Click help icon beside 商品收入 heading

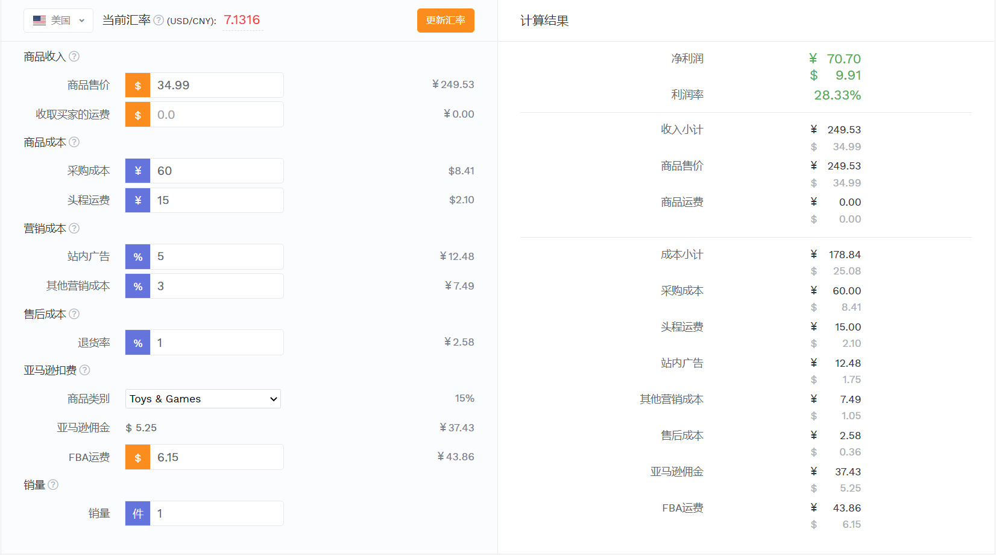tap(74, 57)
